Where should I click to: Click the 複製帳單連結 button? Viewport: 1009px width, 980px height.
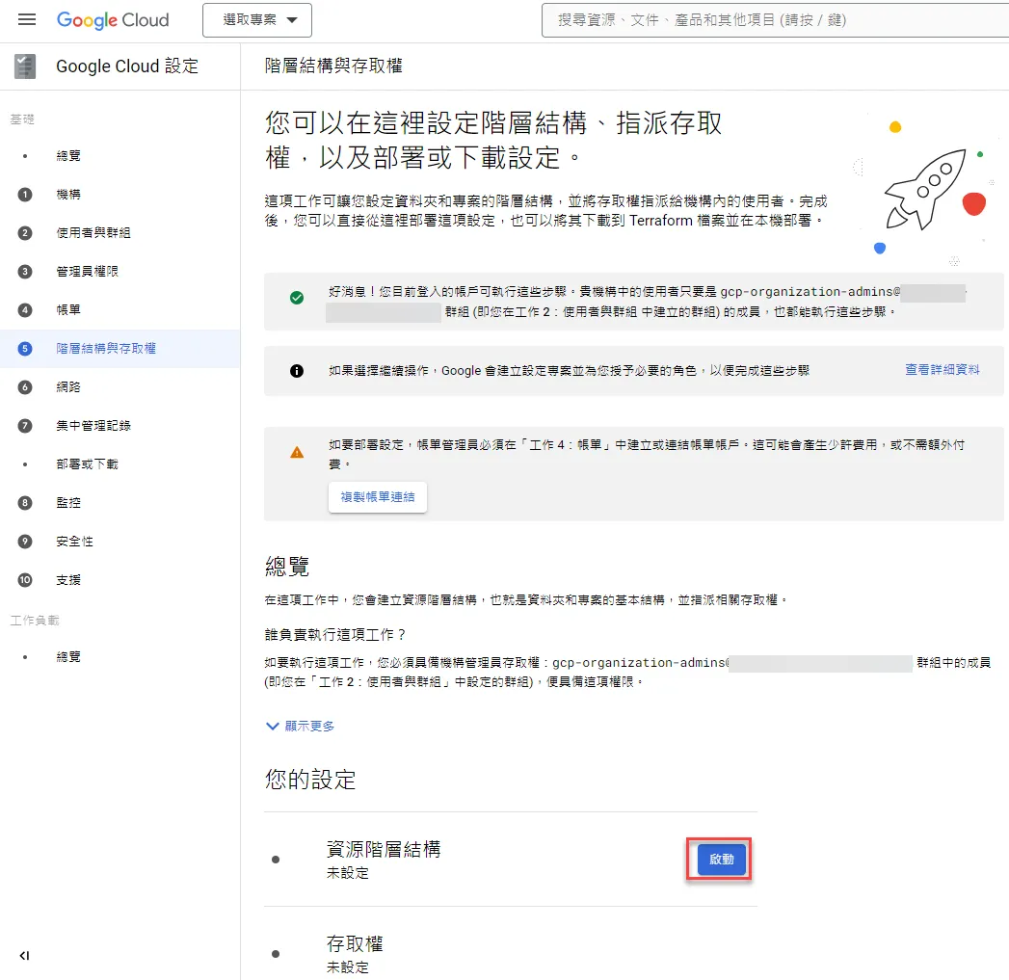click(x=378, y=497)
